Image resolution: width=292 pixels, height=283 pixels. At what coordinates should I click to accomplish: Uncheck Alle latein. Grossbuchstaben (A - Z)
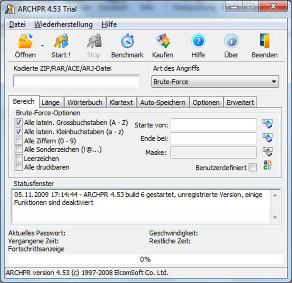[19, 122]
